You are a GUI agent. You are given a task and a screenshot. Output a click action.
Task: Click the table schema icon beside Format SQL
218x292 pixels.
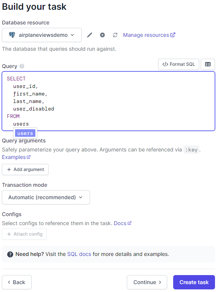tap(208, 64)
